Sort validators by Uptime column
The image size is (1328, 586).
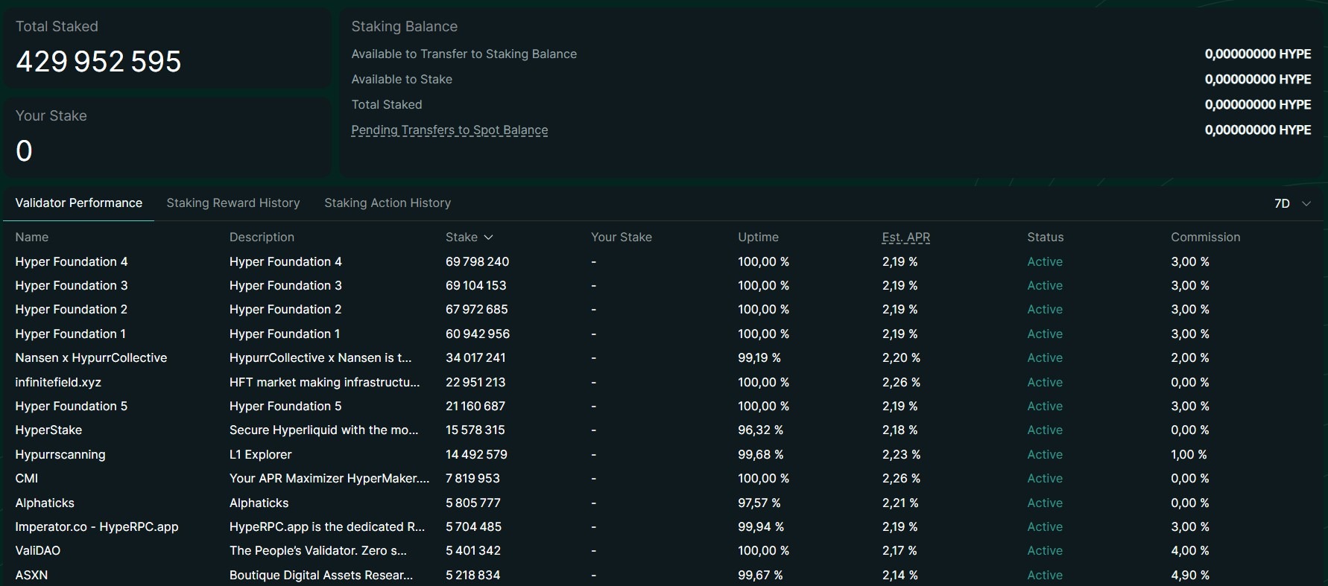click(758, 238)
